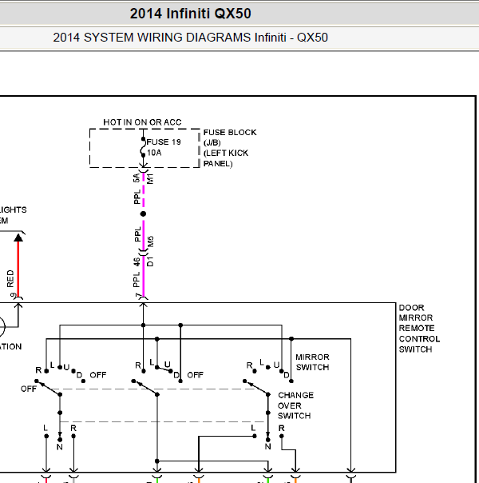Image resolution: width=479 pixels, height=483 pixels.
Task: Click the 'FUSE BLOCK' label
Action: click(230, 133)
